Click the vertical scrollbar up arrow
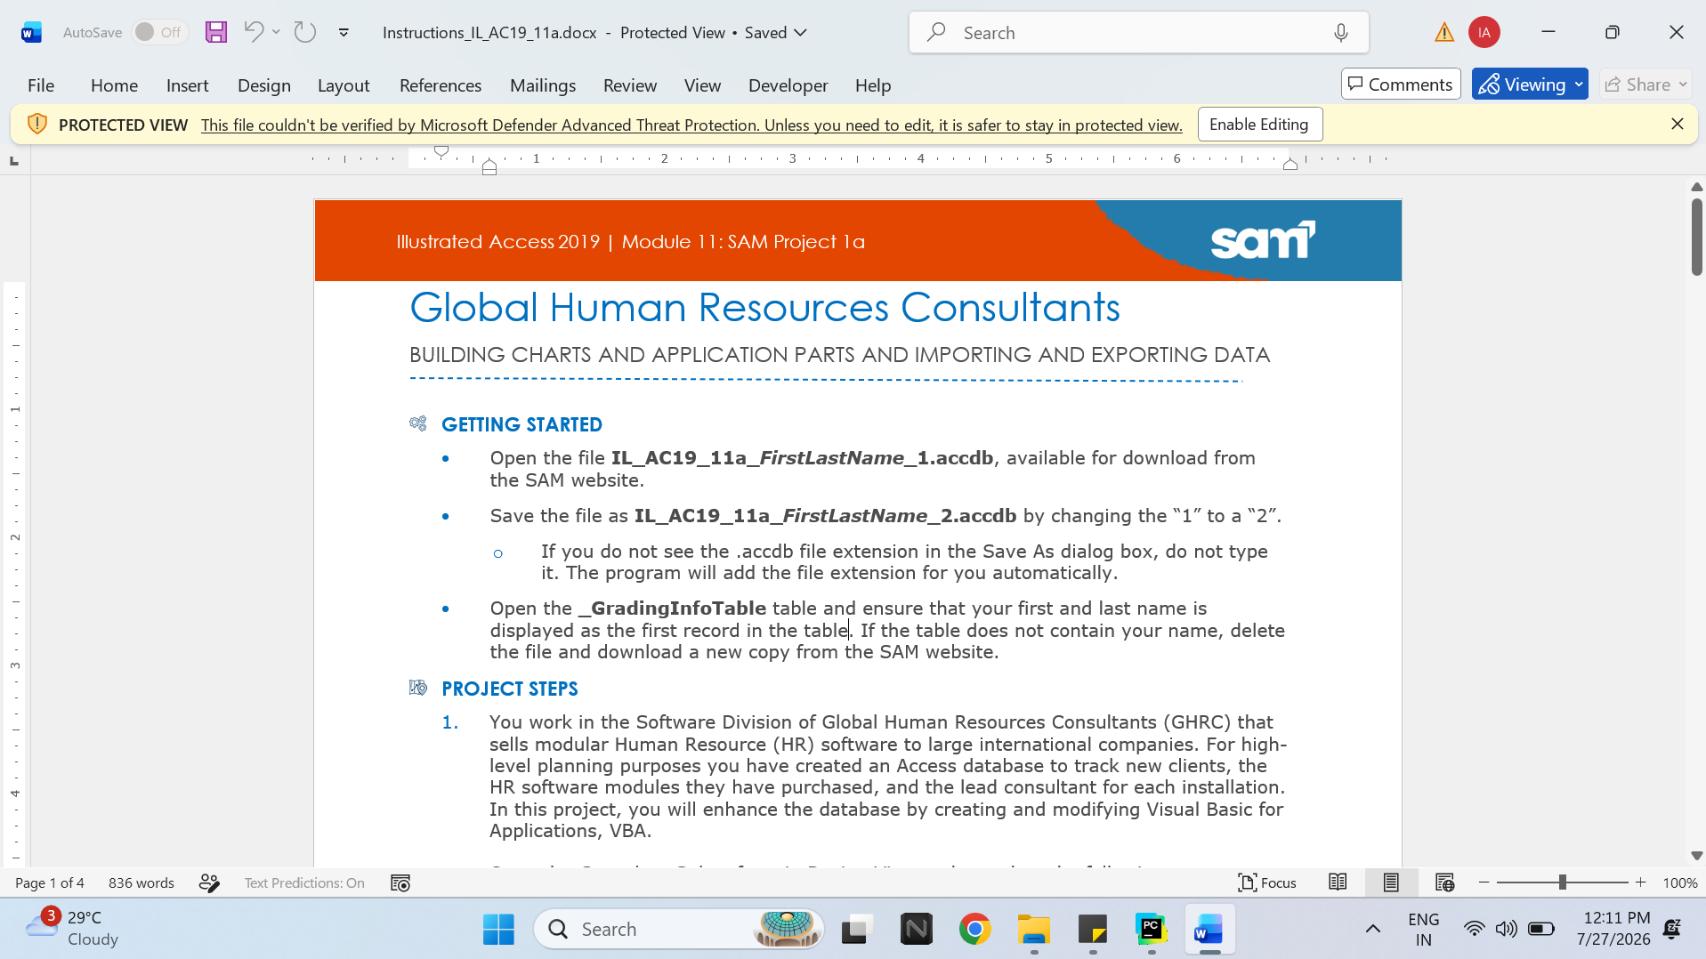This screenshot has width=1706, height=959. pyautogui.click(x=1696, y=187)
